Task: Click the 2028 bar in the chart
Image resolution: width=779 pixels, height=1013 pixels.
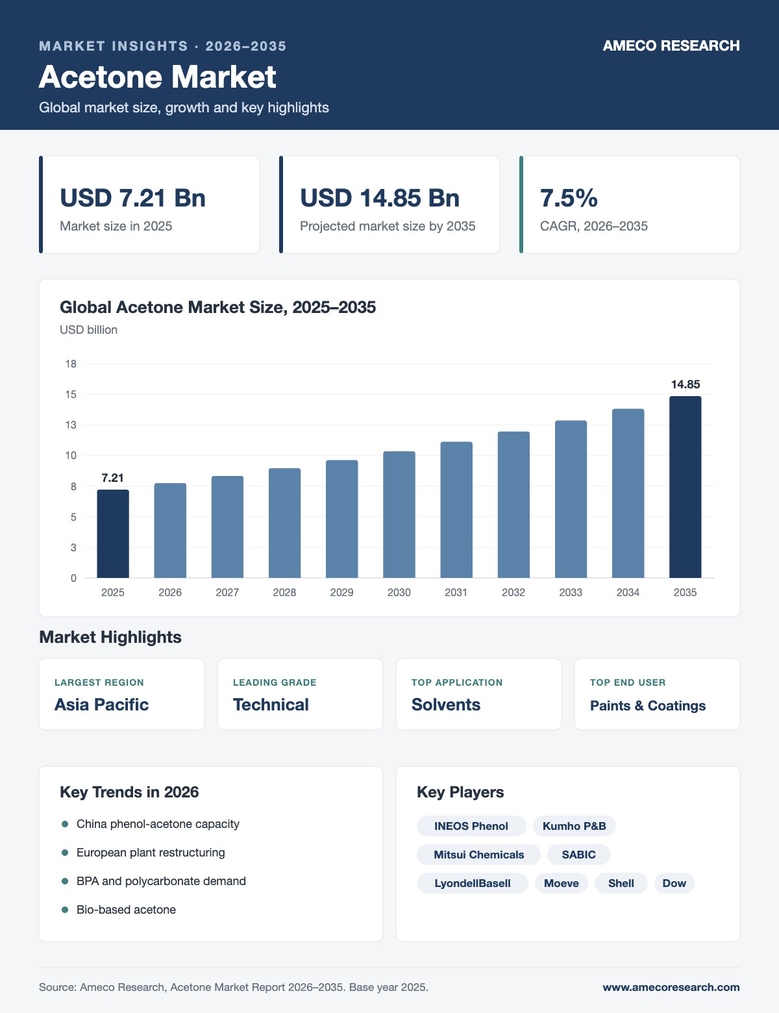Action: tap(284, 523)
